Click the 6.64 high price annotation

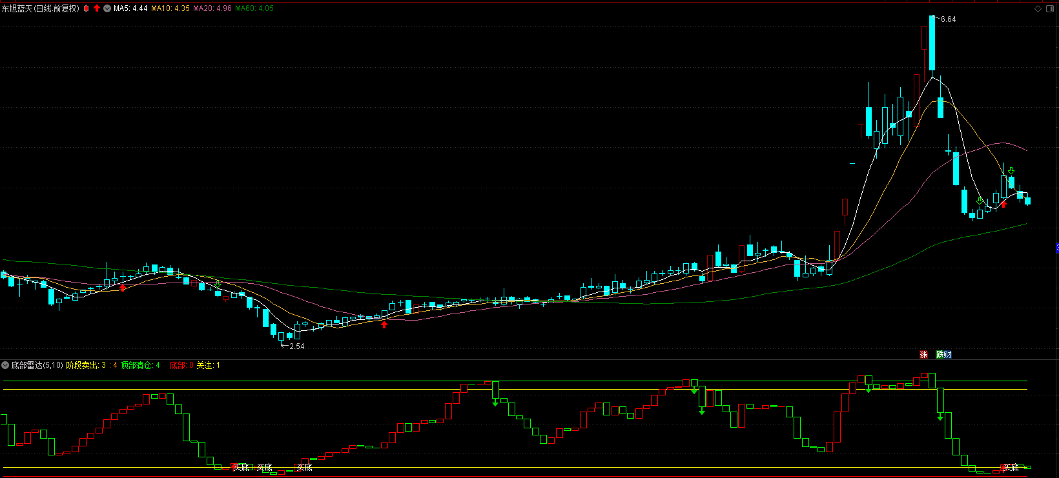[948, 19]
